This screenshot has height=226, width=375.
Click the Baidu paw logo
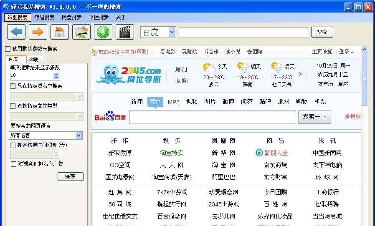click(110, 116)
